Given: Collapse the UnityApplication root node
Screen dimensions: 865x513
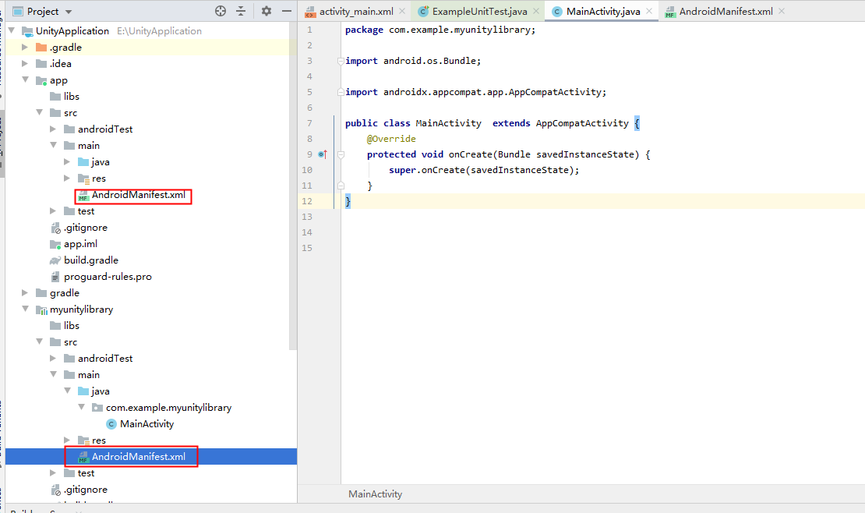Looking at the screenshot, I should (12, 30).
